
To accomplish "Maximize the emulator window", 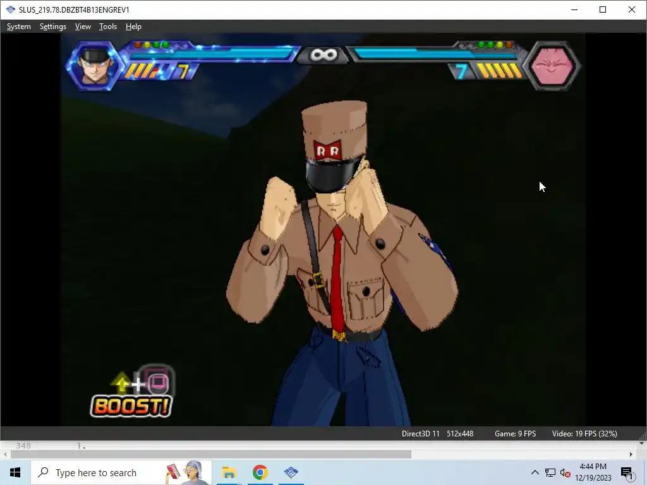I will 602,9.
